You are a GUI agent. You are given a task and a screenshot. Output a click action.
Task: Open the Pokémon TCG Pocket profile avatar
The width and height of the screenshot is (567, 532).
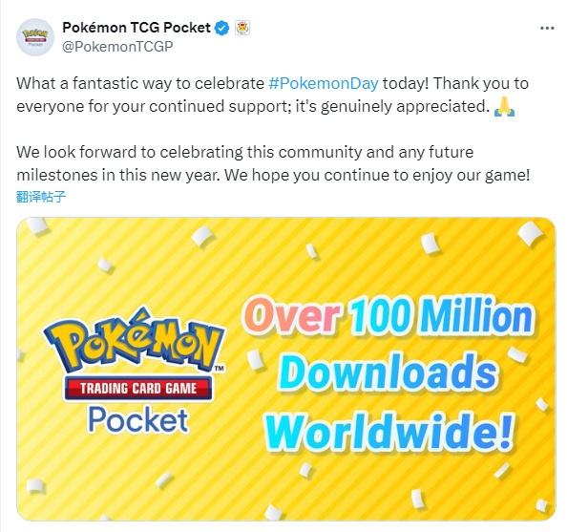click(35, 37)
